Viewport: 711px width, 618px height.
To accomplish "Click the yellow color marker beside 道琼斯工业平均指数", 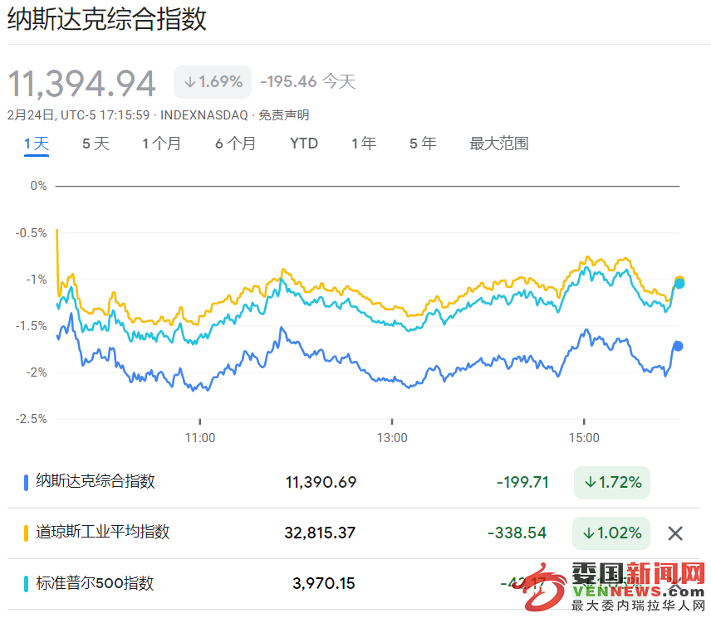I will click(26, 533).
